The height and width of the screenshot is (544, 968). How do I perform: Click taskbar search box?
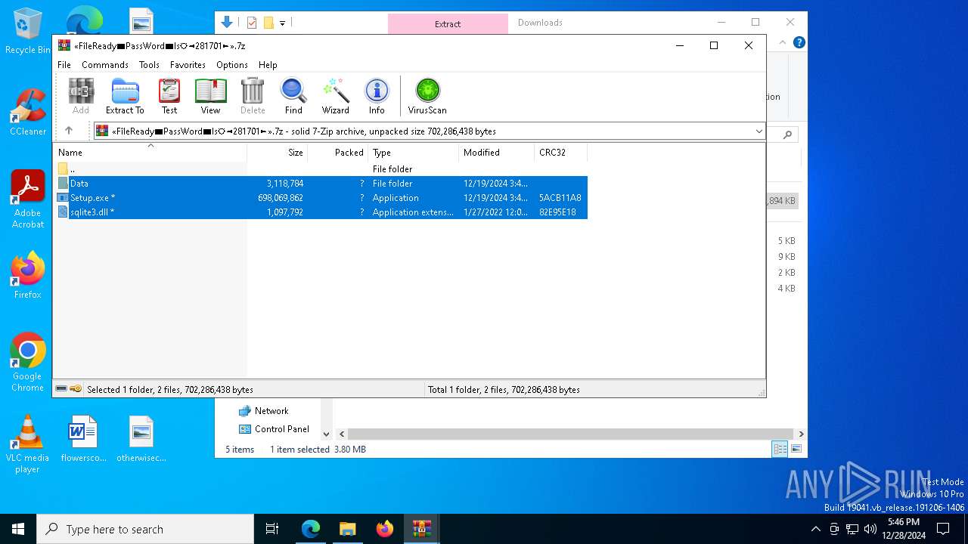click(145, 529)
